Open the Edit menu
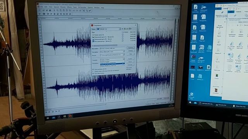248x139 pixels. (x=46, y=7)
